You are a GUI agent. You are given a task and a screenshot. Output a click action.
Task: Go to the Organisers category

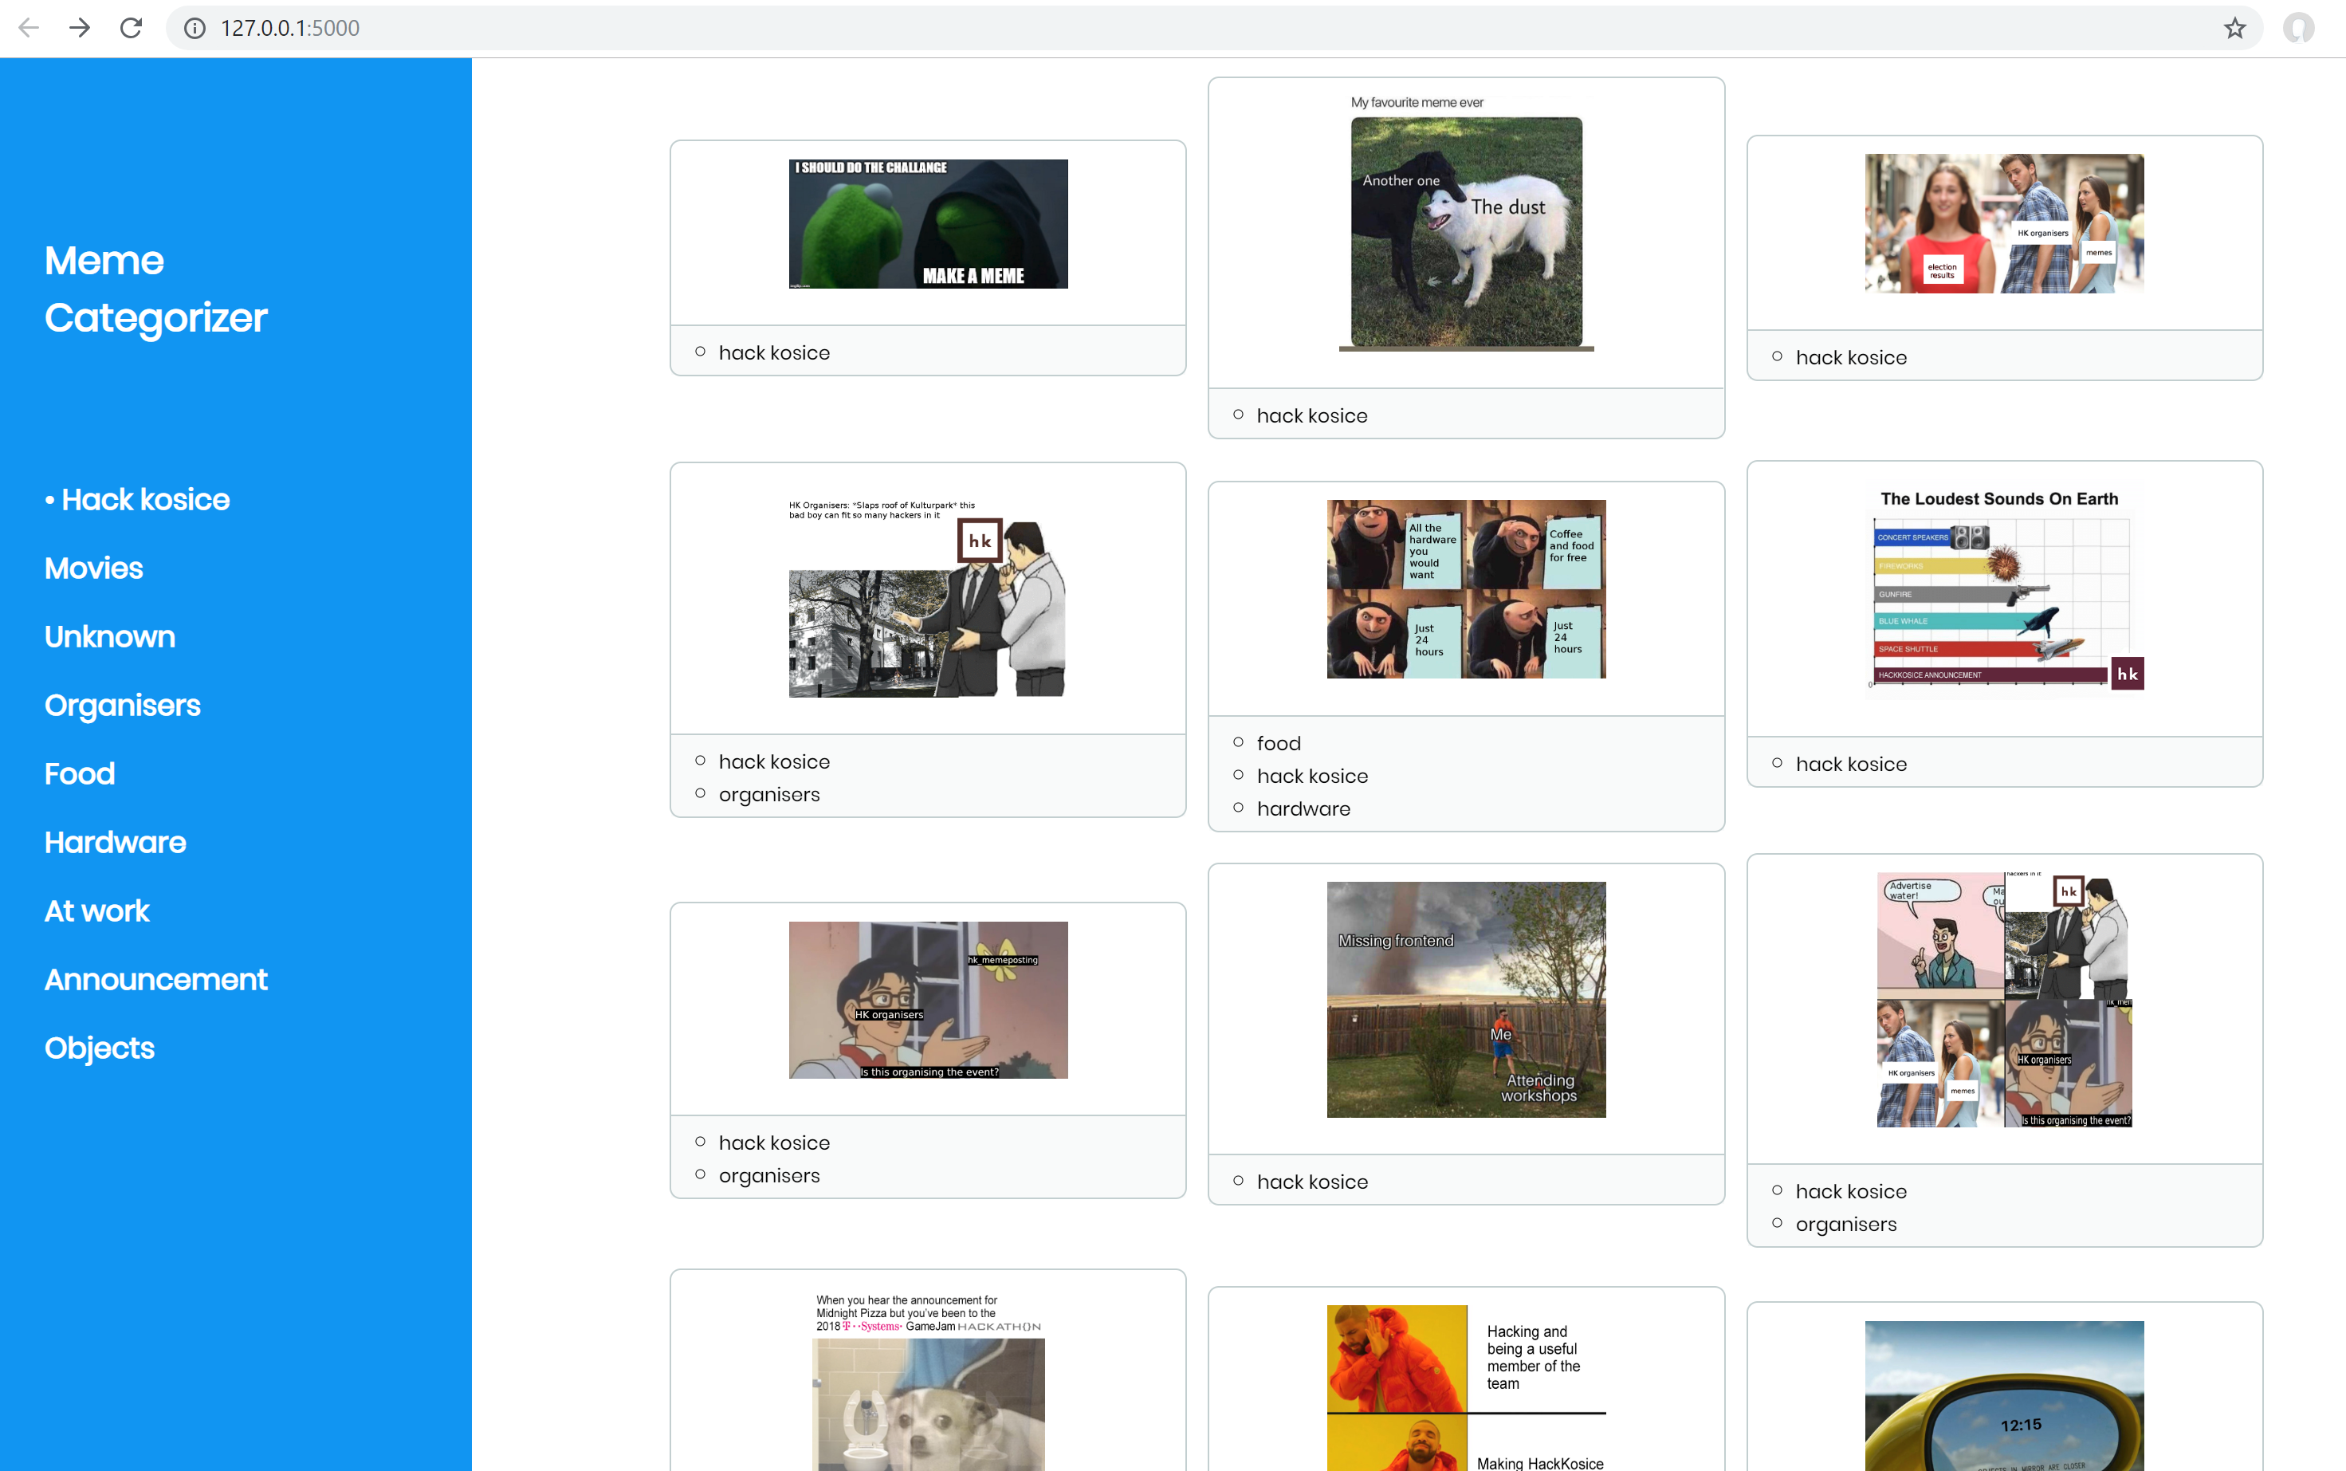pyautogui.click(x=123, y=706)
